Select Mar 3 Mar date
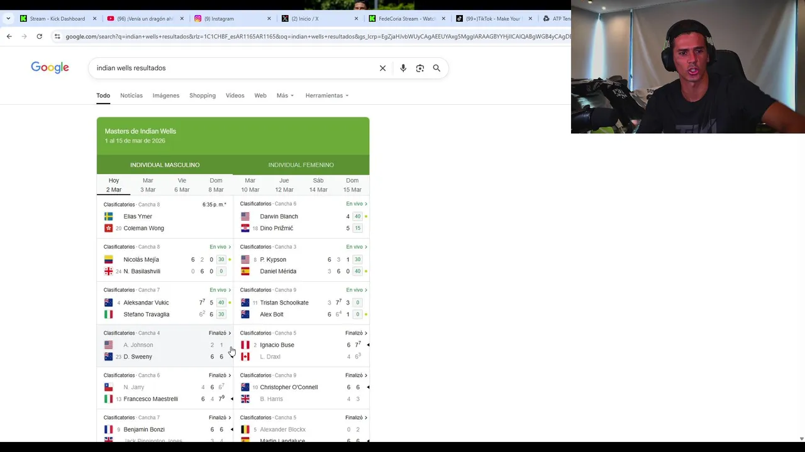805x452 pixels. click(148, 185)
